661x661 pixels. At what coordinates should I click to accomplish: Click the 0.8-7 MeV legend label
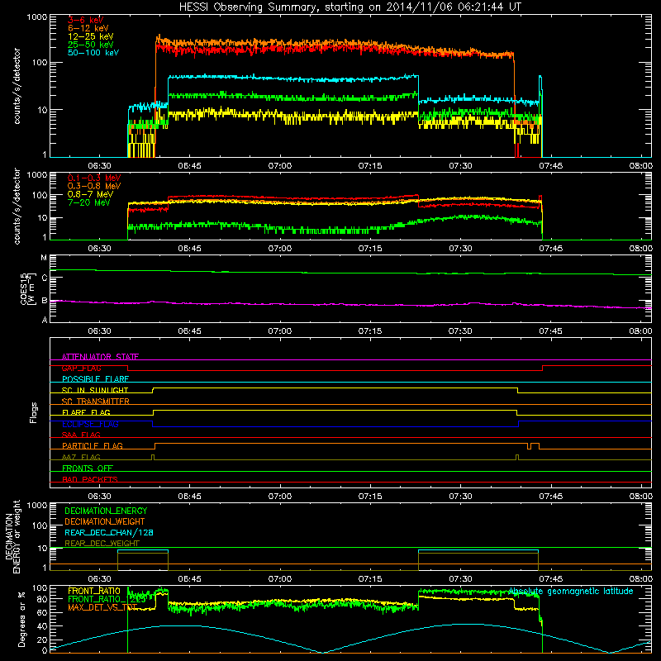click(x=90, y=194)
